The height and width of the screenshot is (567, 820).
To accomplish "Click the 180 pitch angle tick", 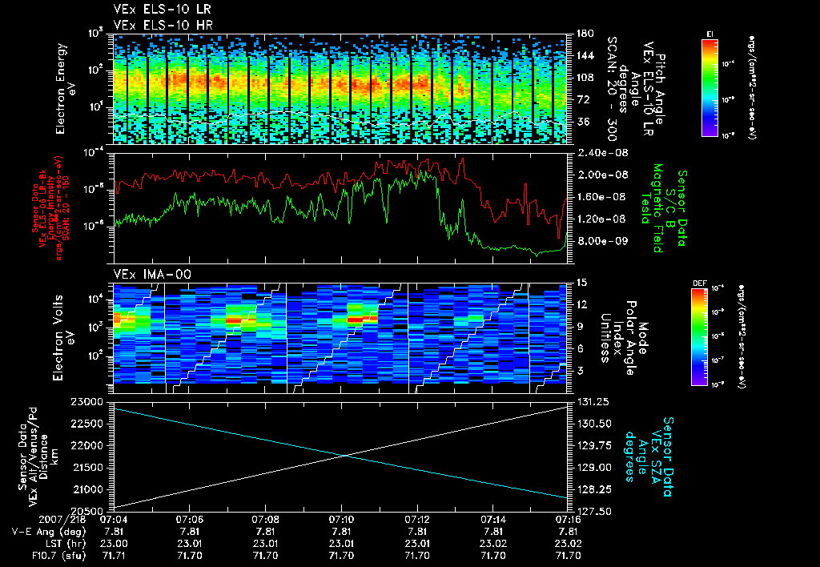I will 585,34.
